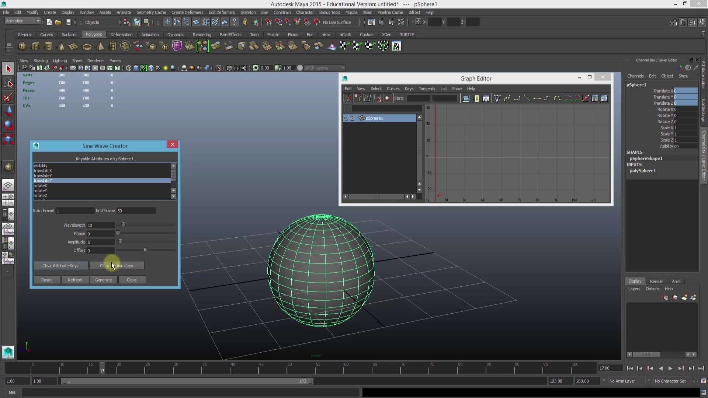Open the Skeleton menu
Image resolution: width=708 pixels, height=398 pixels.
pyautogui.click(x=247, y=12)
